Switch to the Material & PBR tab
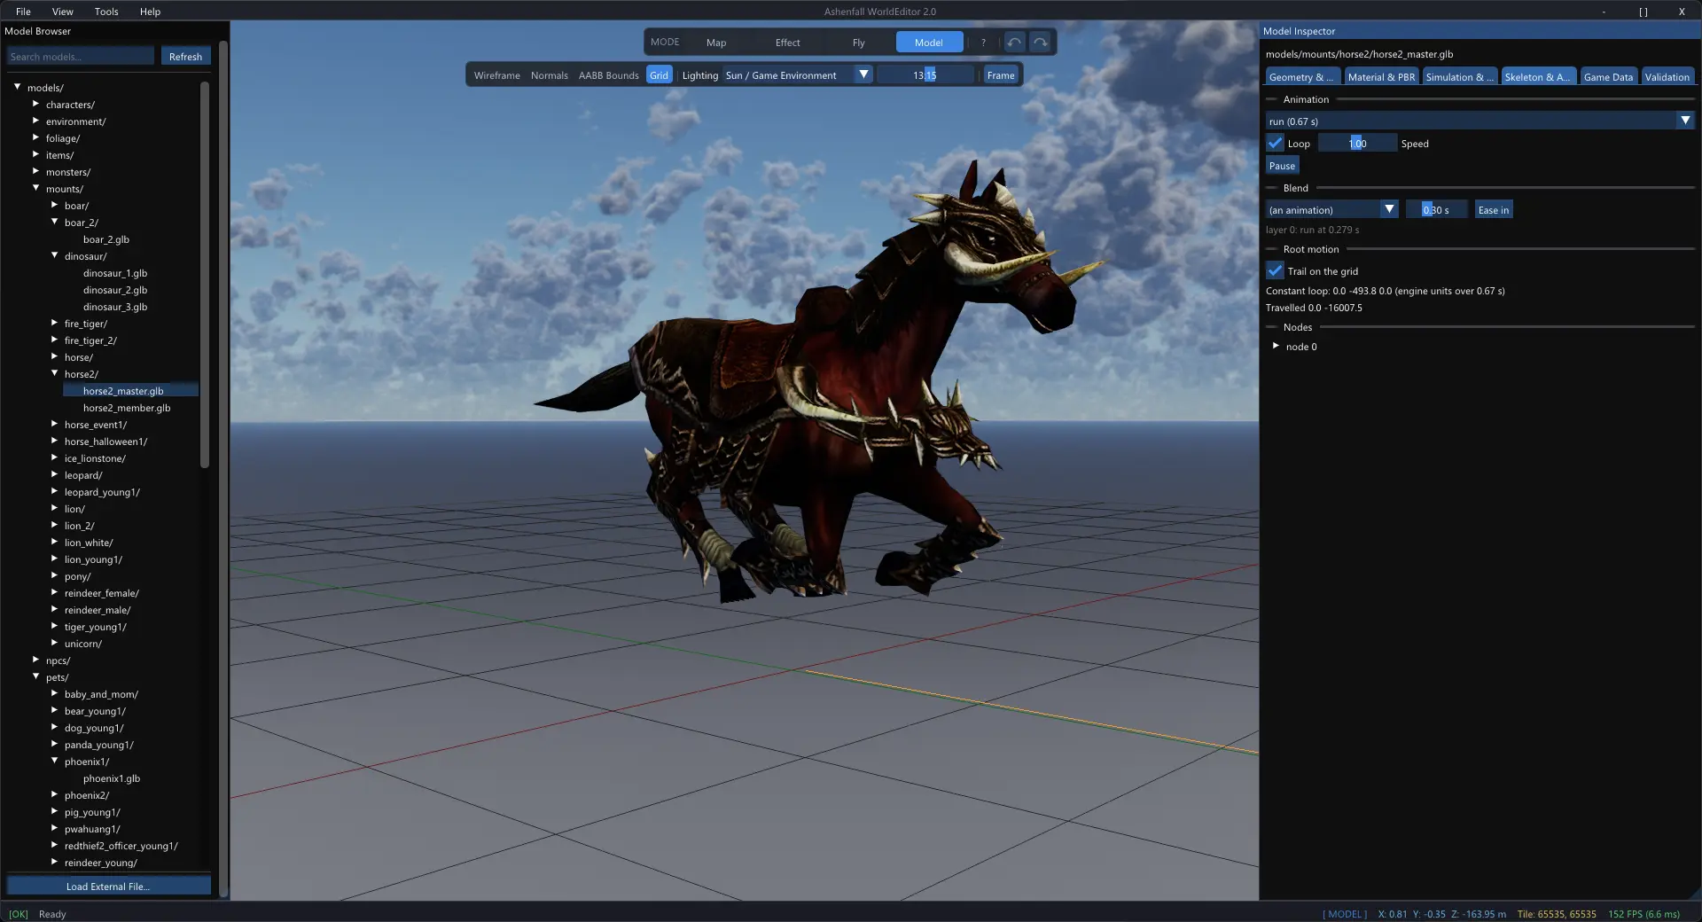1702x922 pixels. point(1381,77)
